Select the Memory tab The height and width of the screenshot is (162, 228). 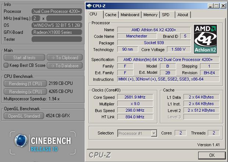150,15
